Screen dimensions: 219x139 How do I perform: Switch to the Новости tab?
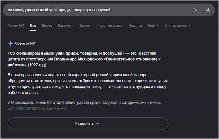coord(135,26)
